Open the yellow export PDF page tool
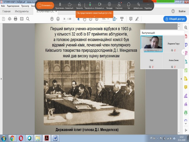 pos(186,79)
